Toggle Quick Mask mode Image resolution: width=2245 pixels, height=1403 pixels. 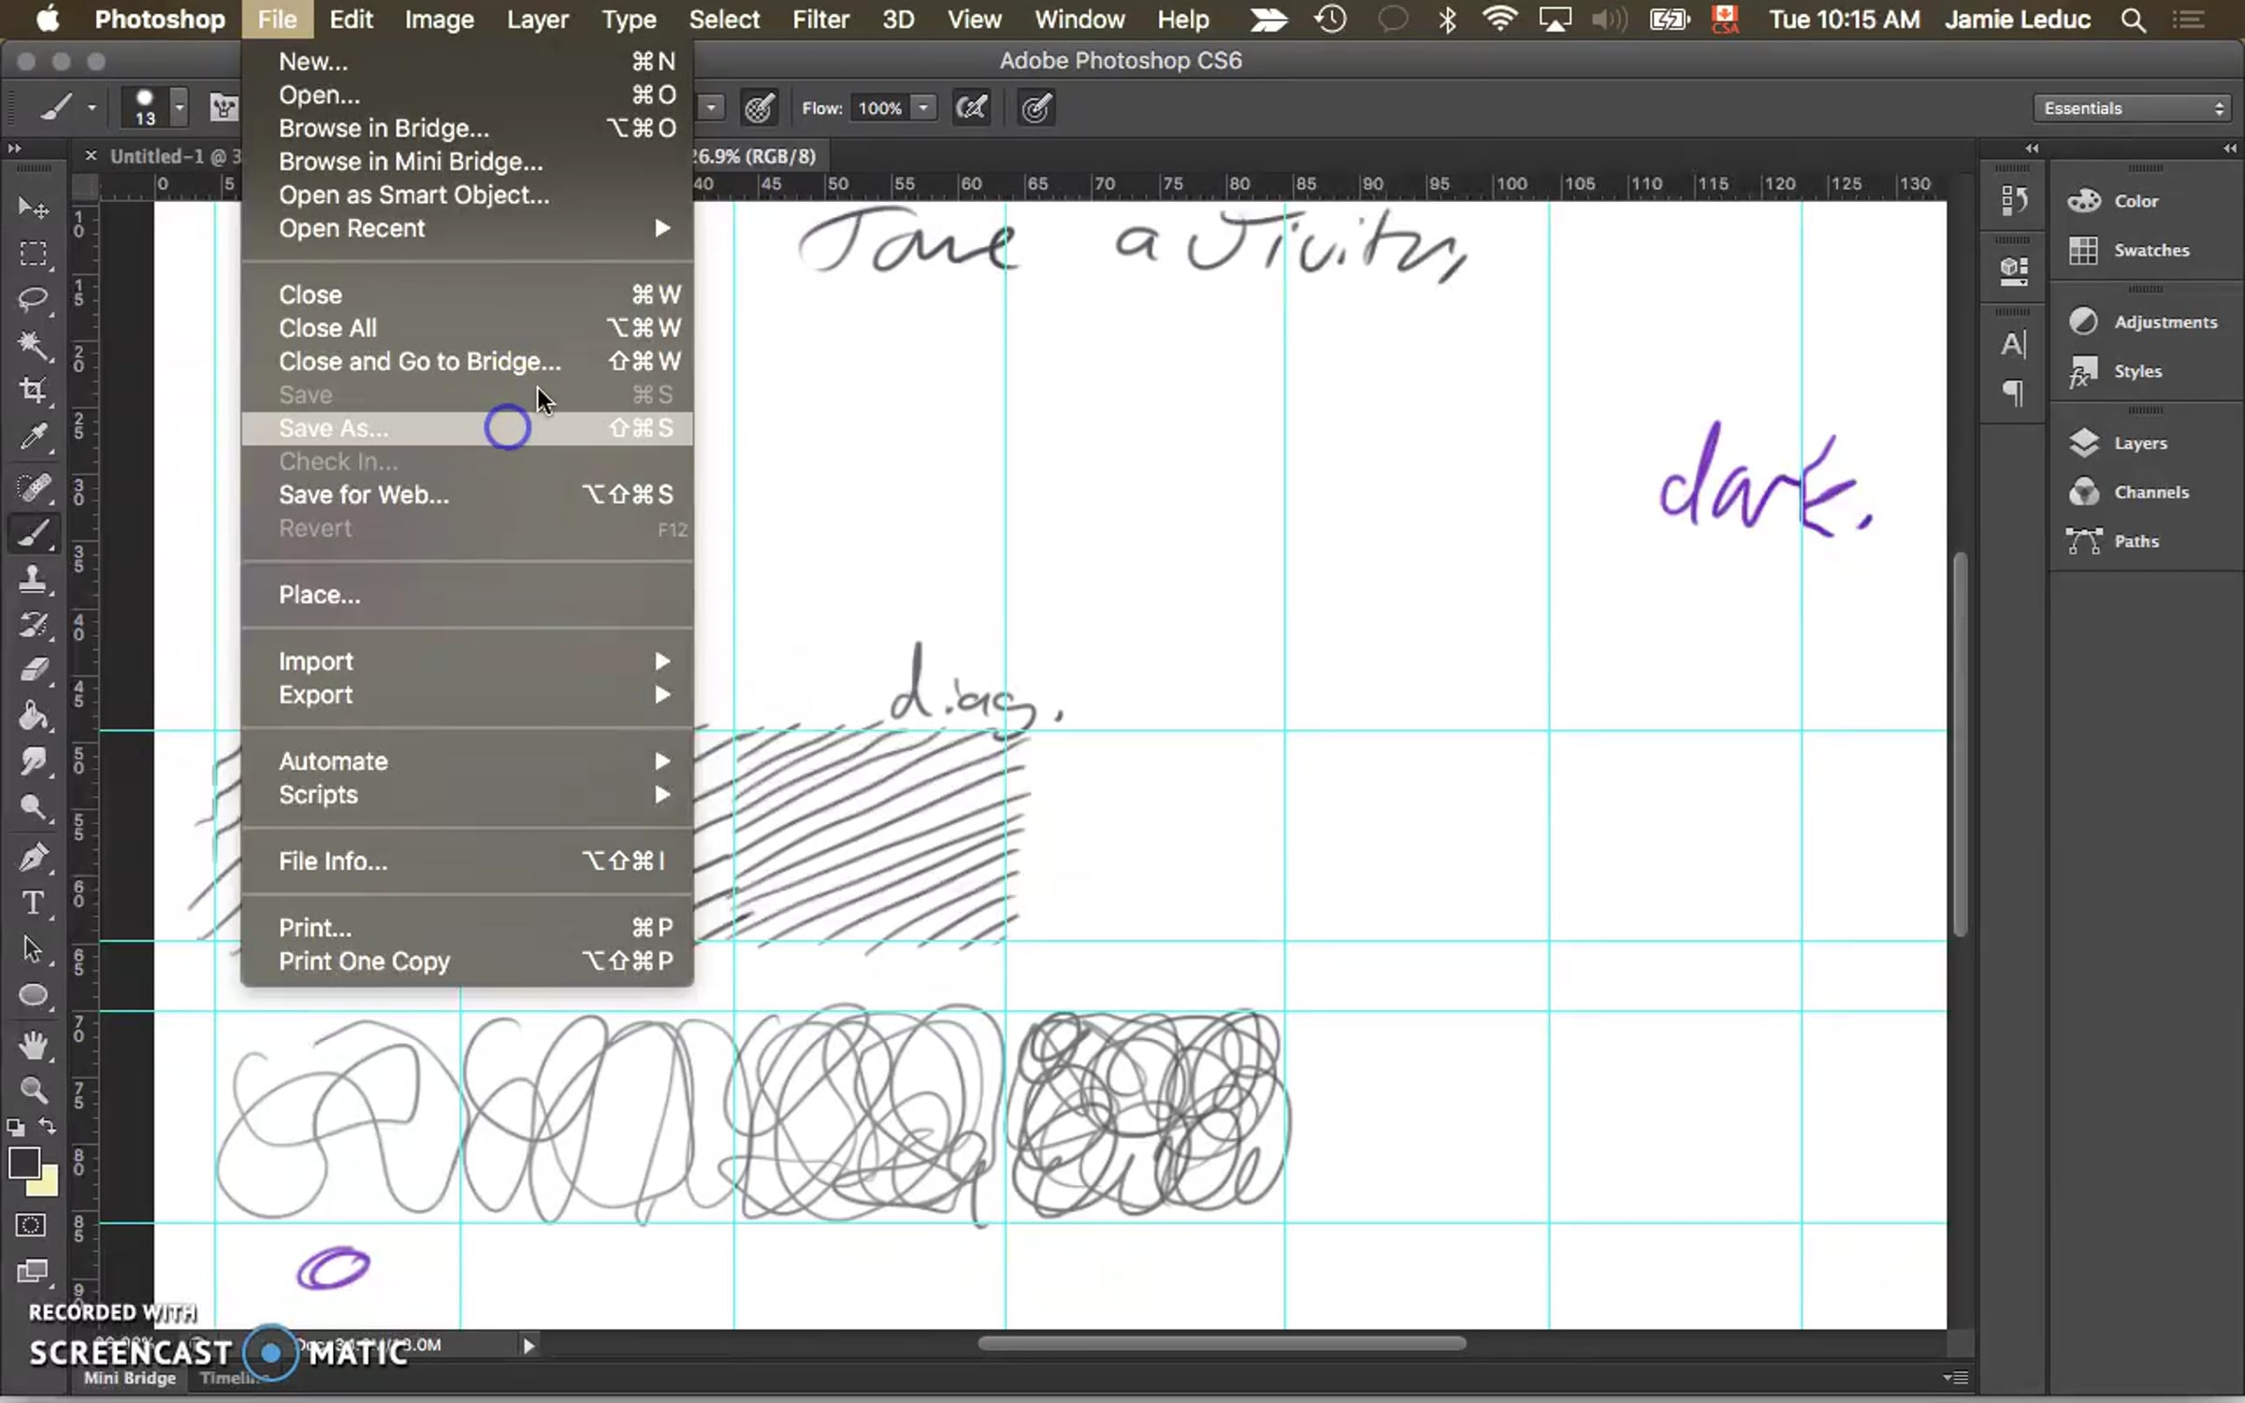pyautogui.click(x=31, y=1225)
